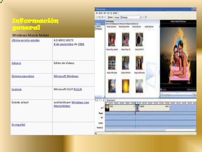The width and height of the screenshot is (202, 152).
Task: Select the version number '6.0.6002.18273'
Action: [x=64, y=40]
